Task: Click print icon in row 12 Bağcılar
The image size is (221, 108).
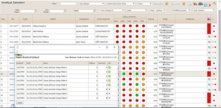Action: tap(209, 84)
